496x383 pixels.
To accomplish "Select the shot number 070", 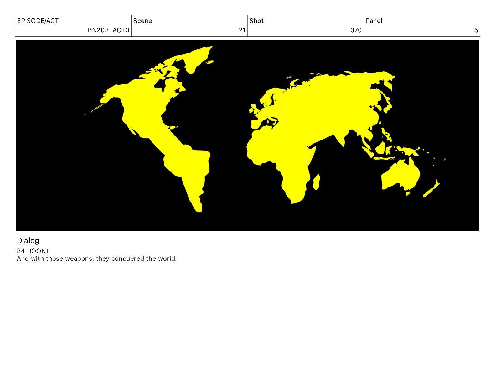I will [356, 30].
